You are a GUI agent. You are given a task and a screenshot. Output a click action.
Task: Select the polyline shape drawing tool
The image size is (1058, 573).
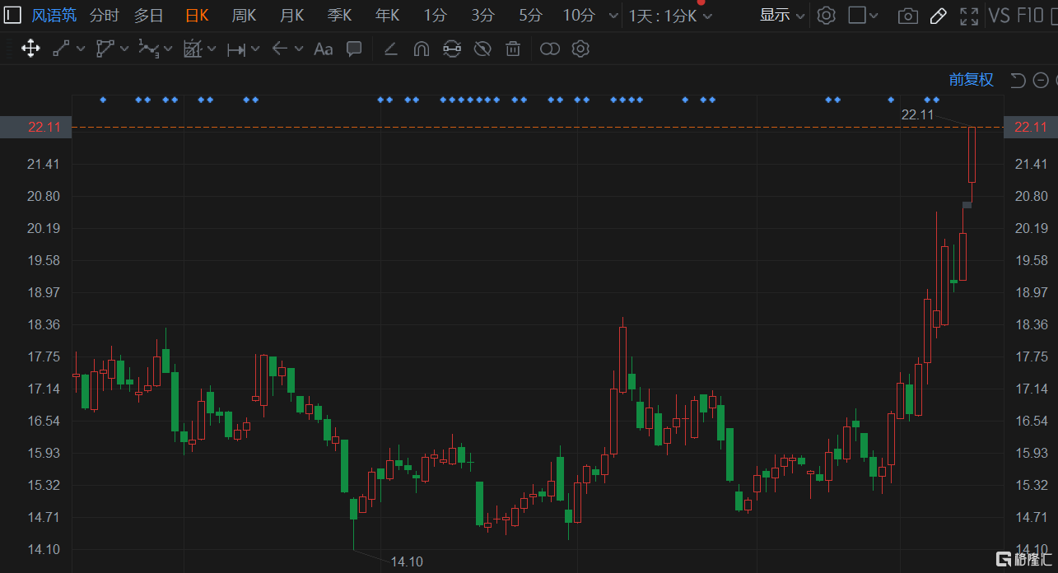105,49
